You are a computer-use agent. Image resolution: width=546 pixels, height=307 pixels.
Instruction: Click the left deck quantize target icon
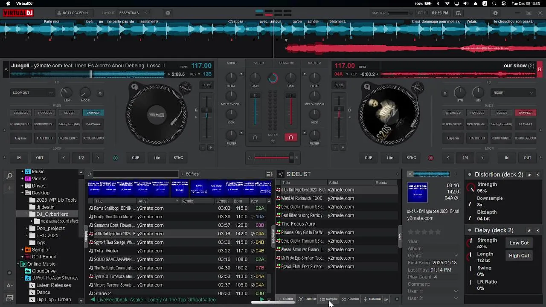click(115, 158)
